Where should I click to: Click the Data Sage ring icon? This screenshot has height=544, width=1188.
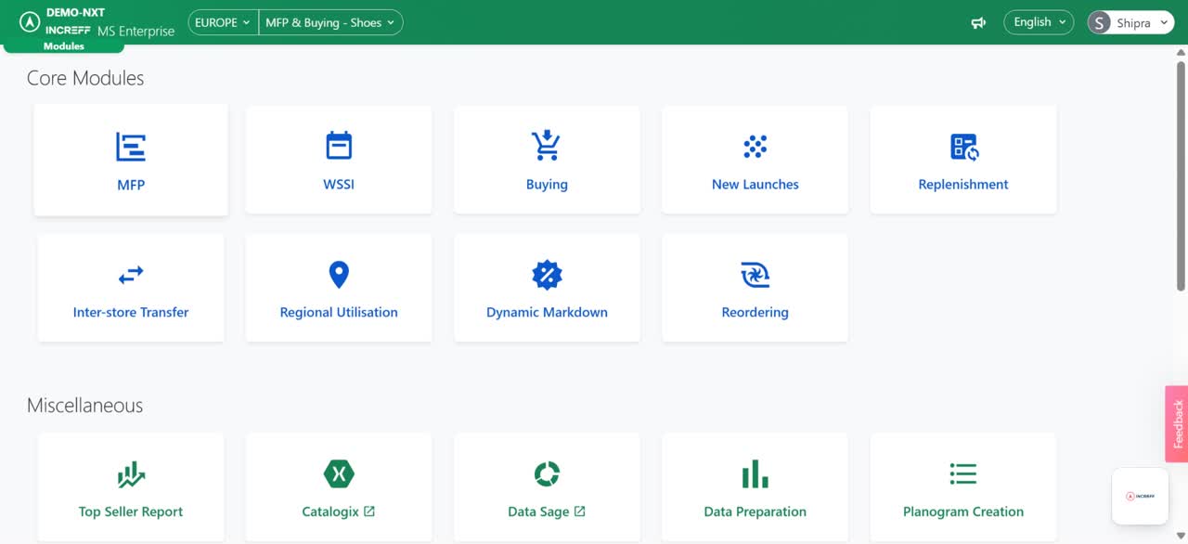[547, 474]
